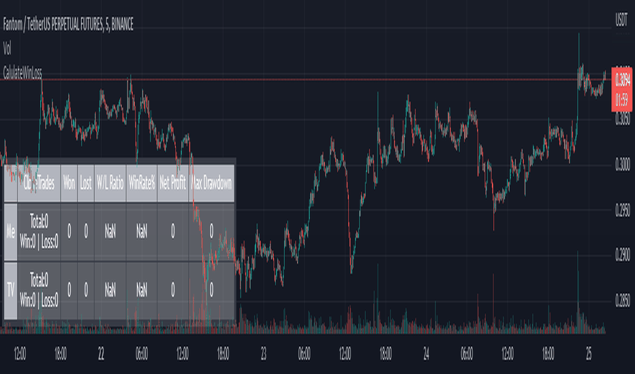Select the Me row label cell
The width and height of the screenshot is (635, 374).
point(10,232)
